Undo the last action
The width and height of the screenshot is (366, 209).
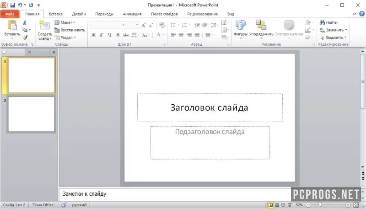tap(20, 5)
